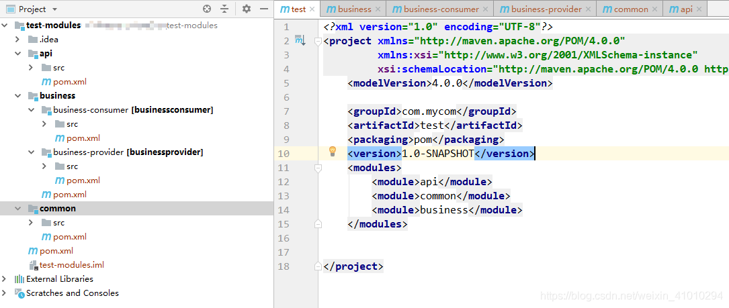Collapse the business-consumer node

pyautogui.click(x=31, y=110)
